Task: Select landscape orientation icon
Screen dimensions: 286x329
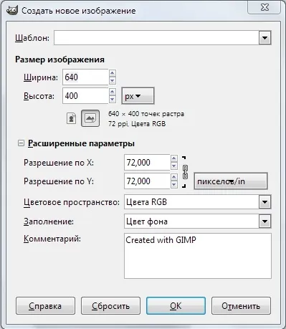Action: (x=90, y=118)
